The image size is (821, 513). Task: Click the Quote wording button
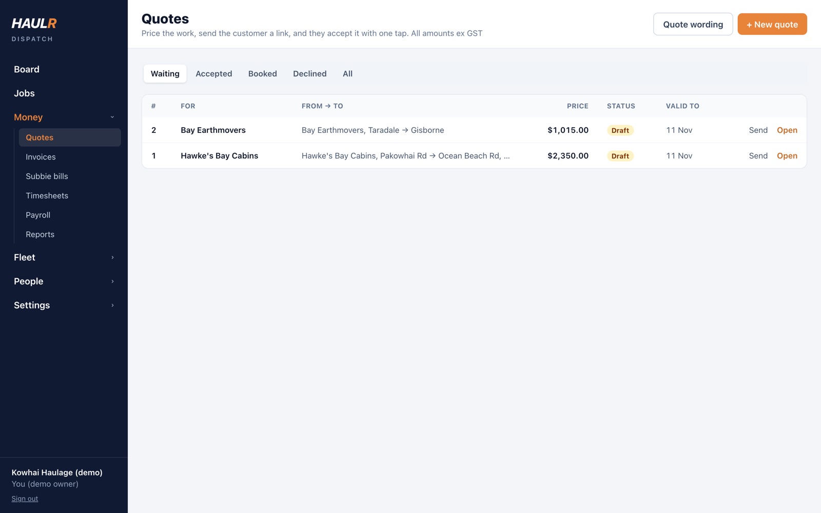click(x=693, y=24)
